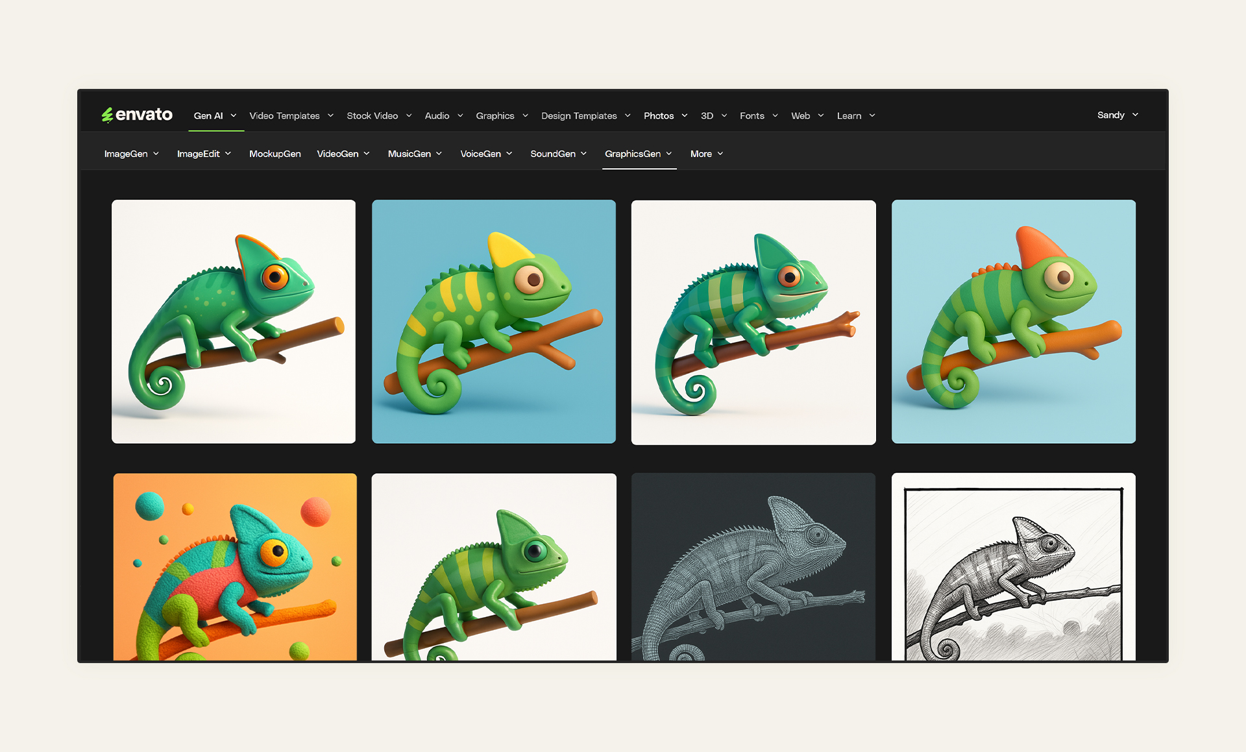1246x752 pixels.
Task: Click the Learn menu item
Action: (849, 115)
